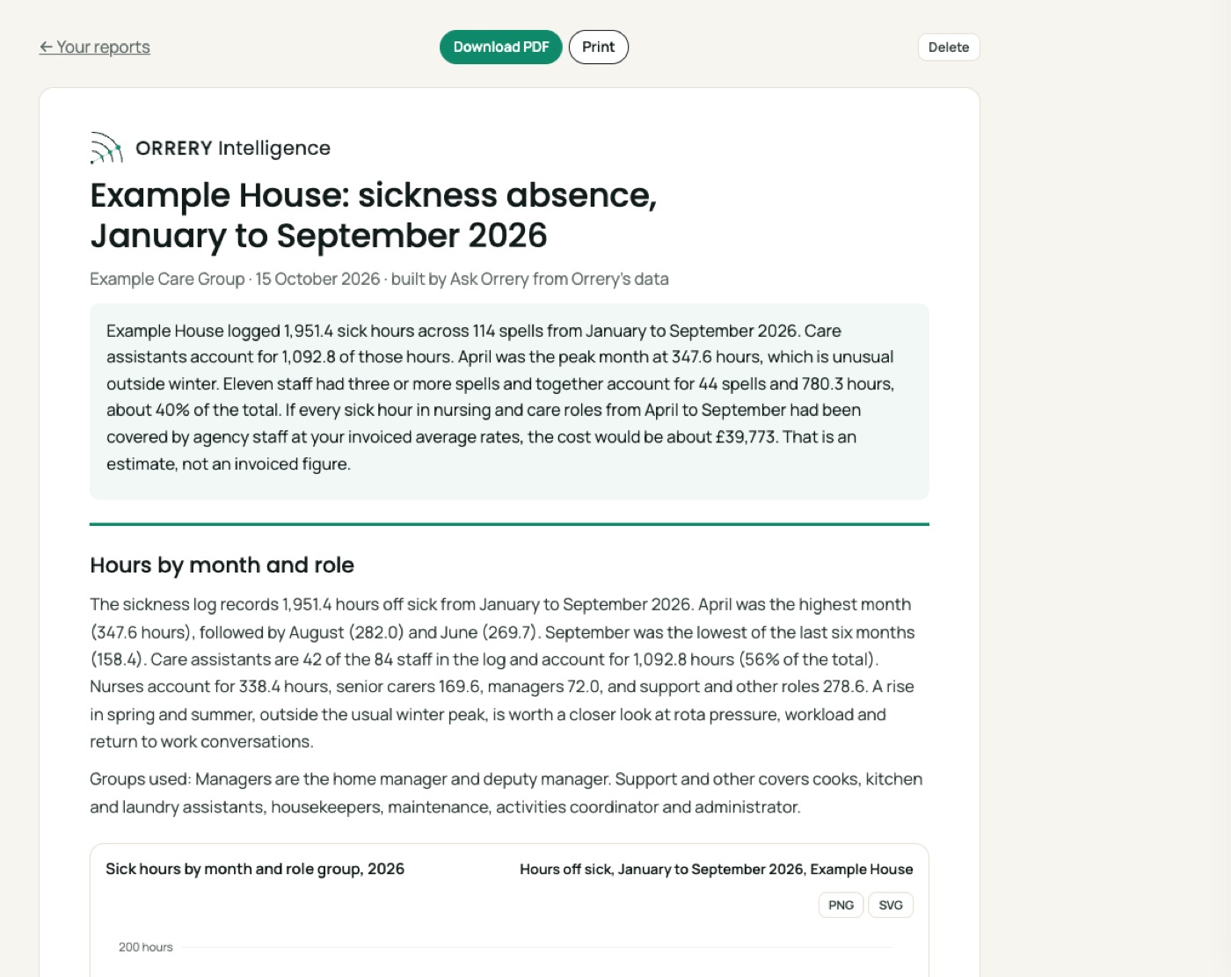This screenshot has height=977, width=1231.
Task: Export chart as PNG
Action: coord(841,905)
